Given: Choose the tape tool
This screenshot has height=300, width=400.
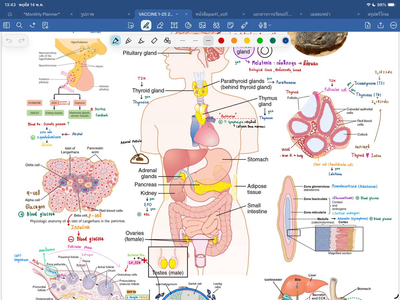Looking at the screenshot, I should coord(154,41).
